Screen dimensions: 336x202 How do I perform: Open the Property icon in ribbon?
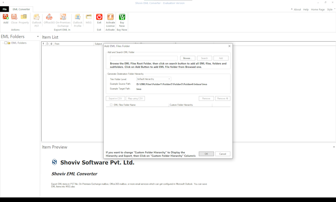(24, 17)
